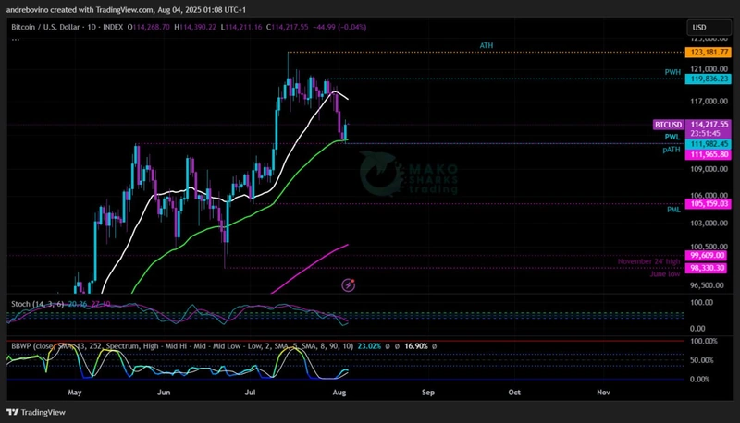Click the ATH line text label
Image resolution: width=740 pixels, height=423 pixels.
[486, 45]
